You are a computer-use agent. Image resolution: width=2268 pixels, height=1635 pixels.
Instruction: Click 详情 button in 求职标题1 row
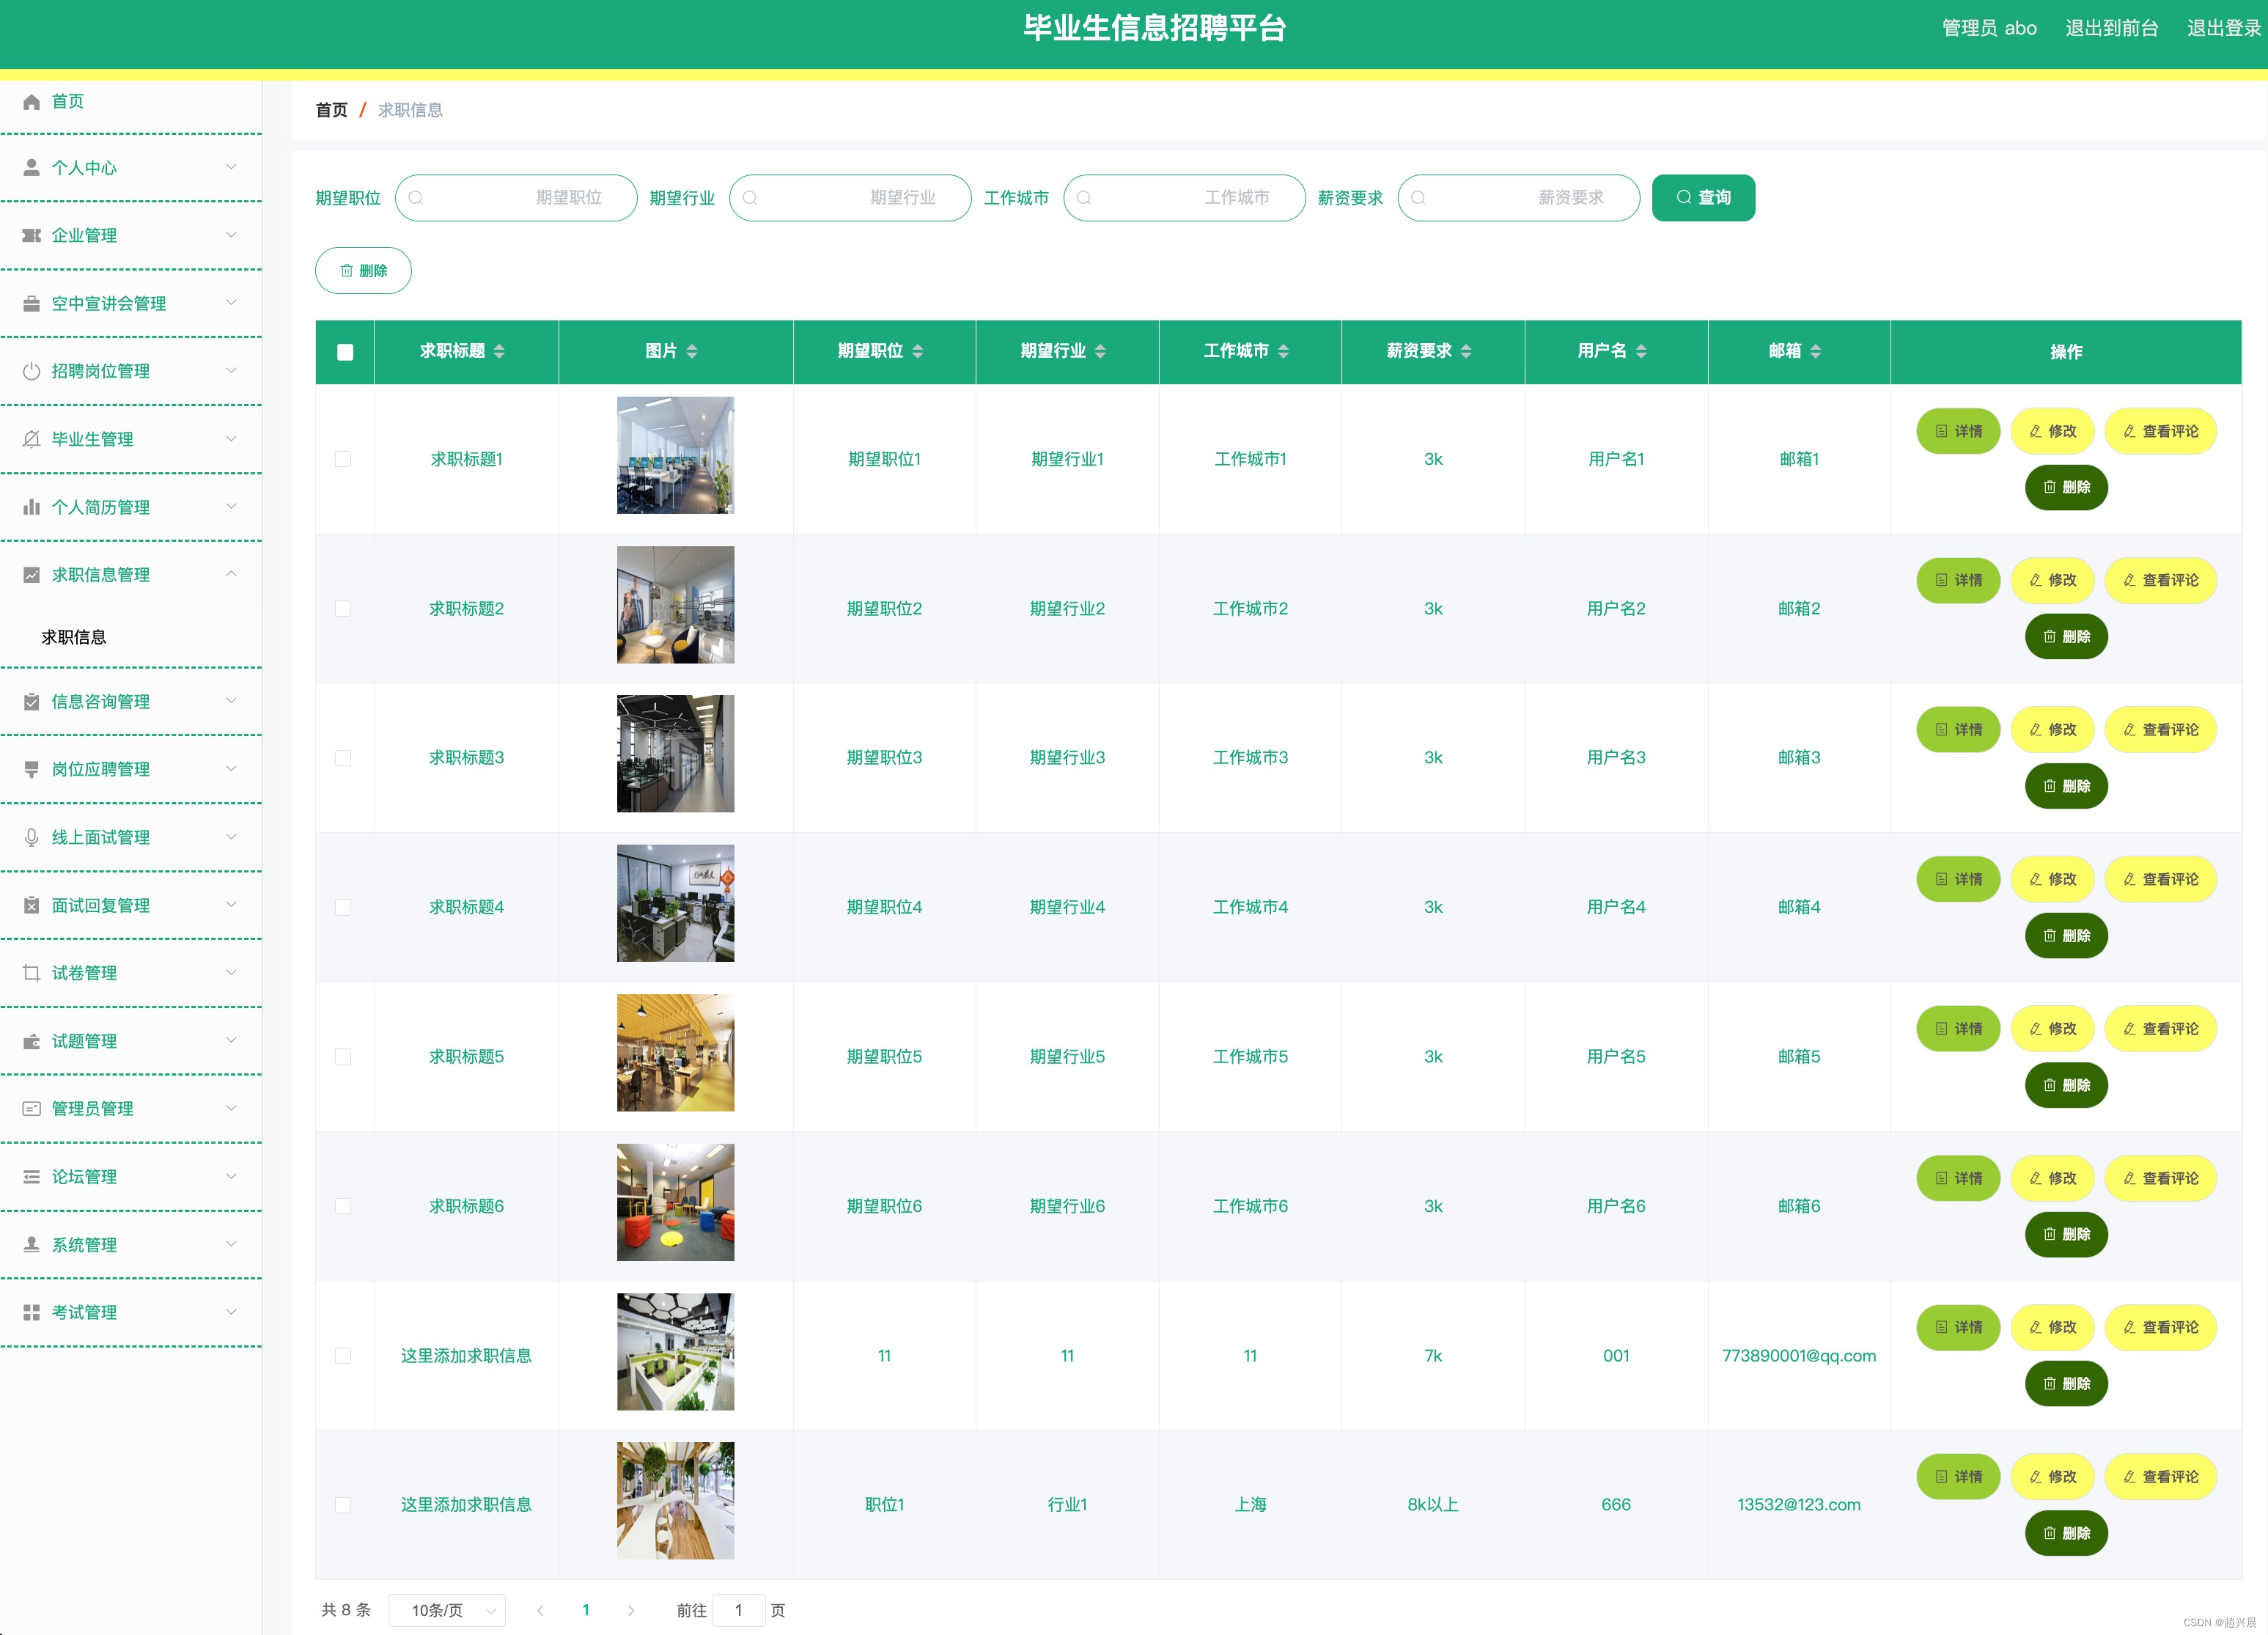[x=1958, y=431]
